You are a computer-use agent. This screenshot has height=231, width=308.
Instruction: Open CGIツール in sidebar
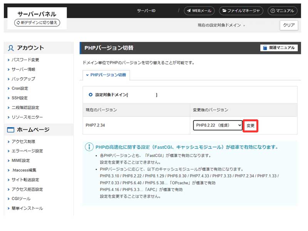pos(21,199)
